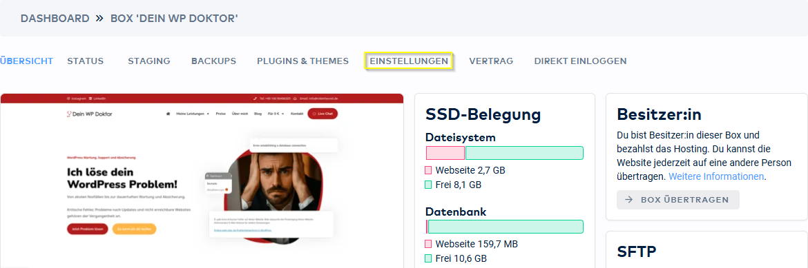This screenshot has height=268, width=808.
Task: Click the breadcrumb double-chevron separator
Action: point(99,19)
